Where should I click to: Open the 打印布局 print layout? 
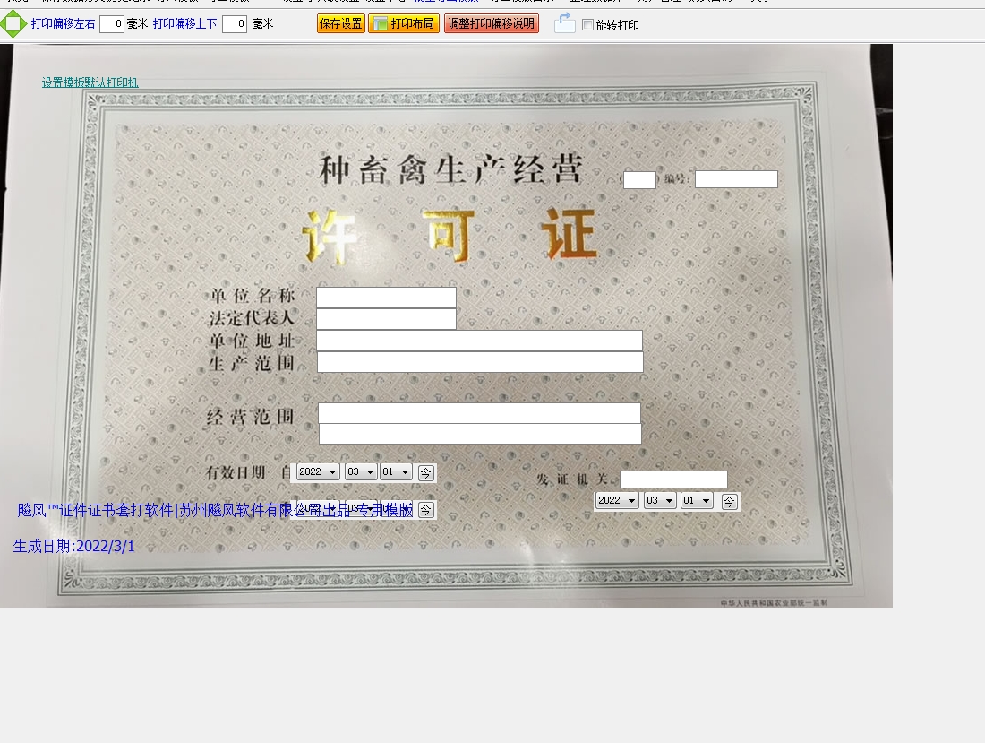[404, 24]
